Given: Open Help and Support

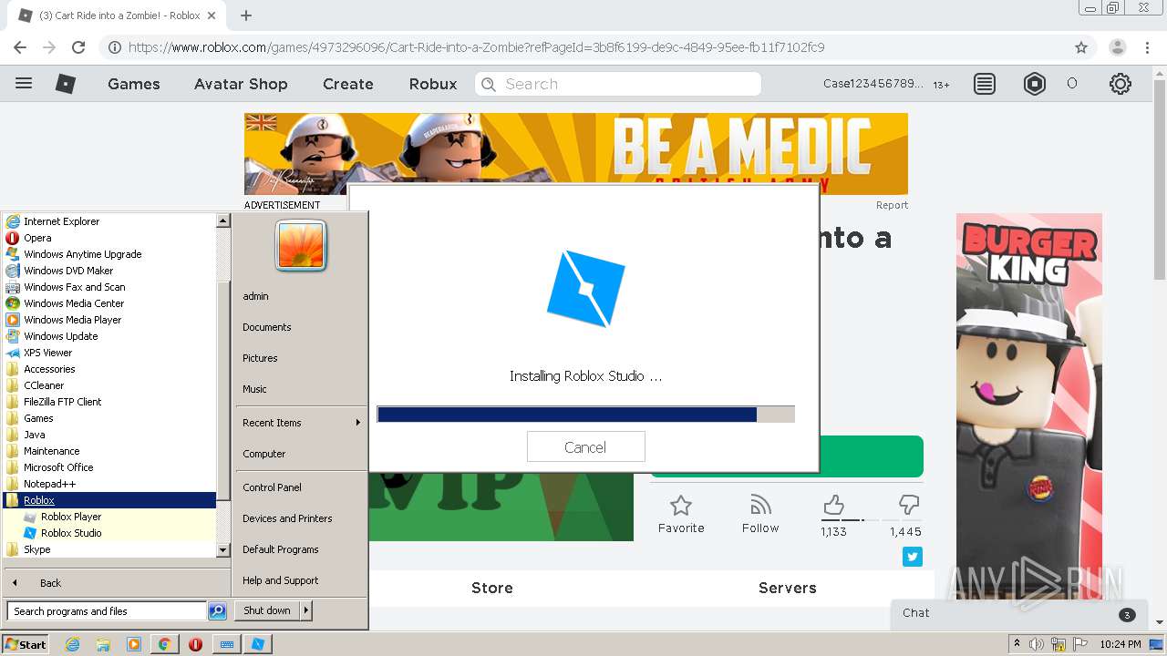Looking at the screenshot, I should click(280, 580).
